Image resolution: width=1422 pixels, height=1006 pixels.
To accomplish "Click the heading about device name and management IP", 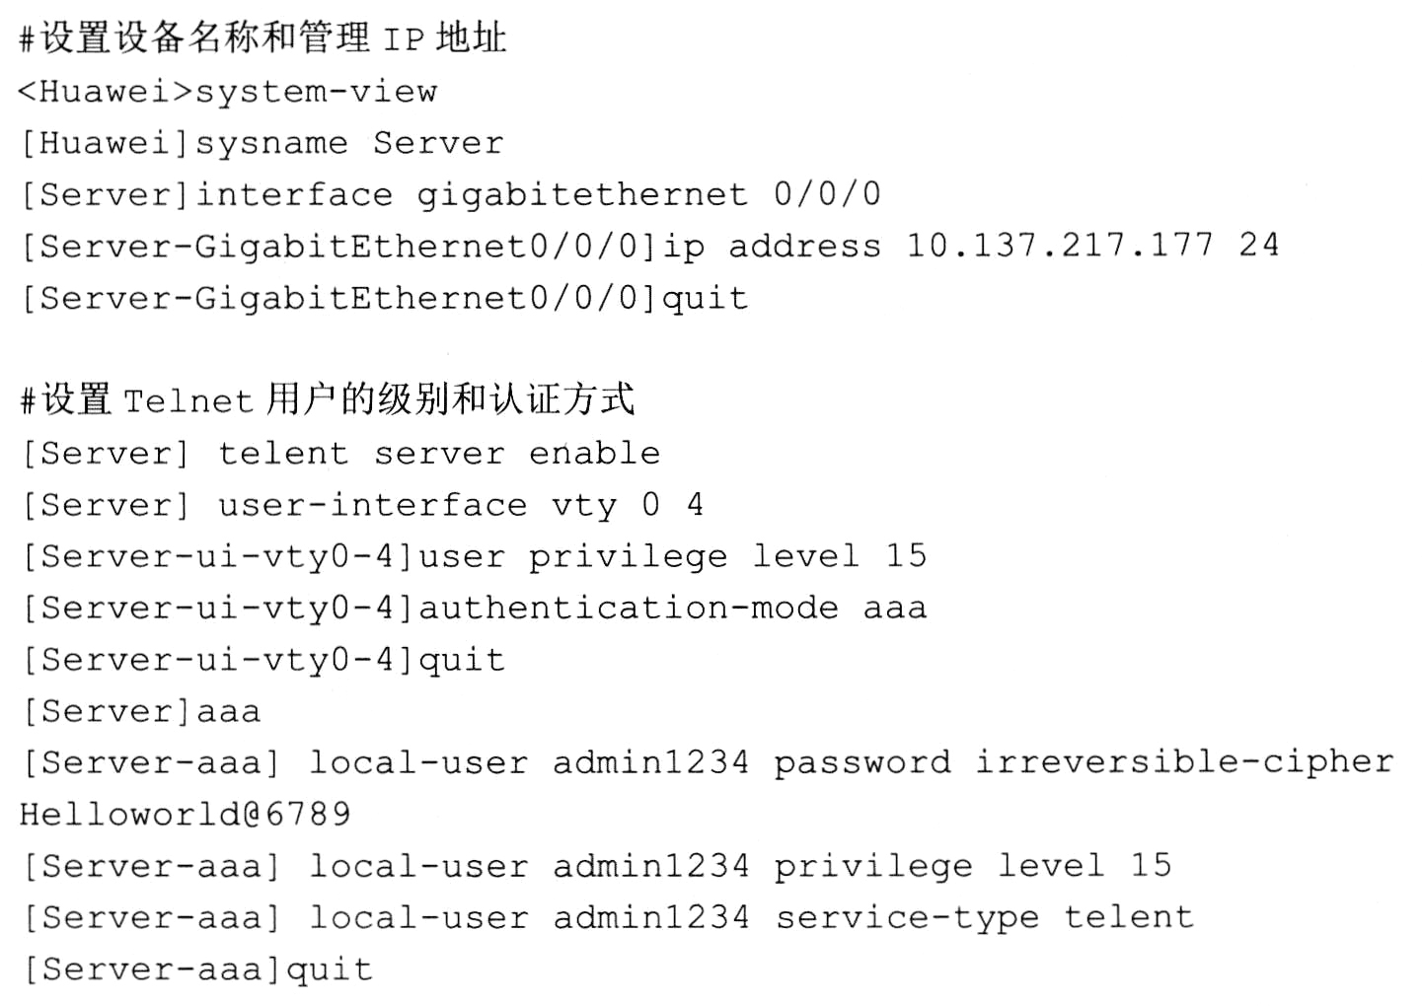I will pyautogui.click(x=262, y=38).
